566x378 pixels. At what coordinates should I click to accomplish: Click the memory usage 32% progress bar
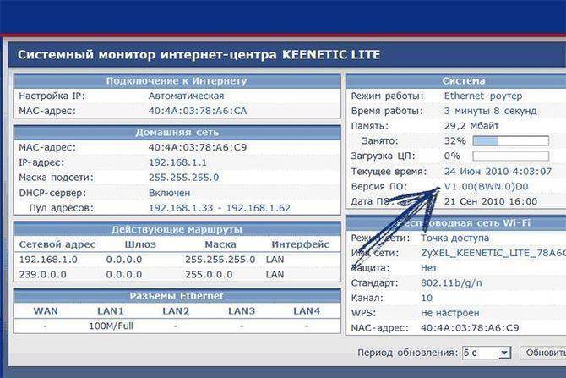coord(511,141)
